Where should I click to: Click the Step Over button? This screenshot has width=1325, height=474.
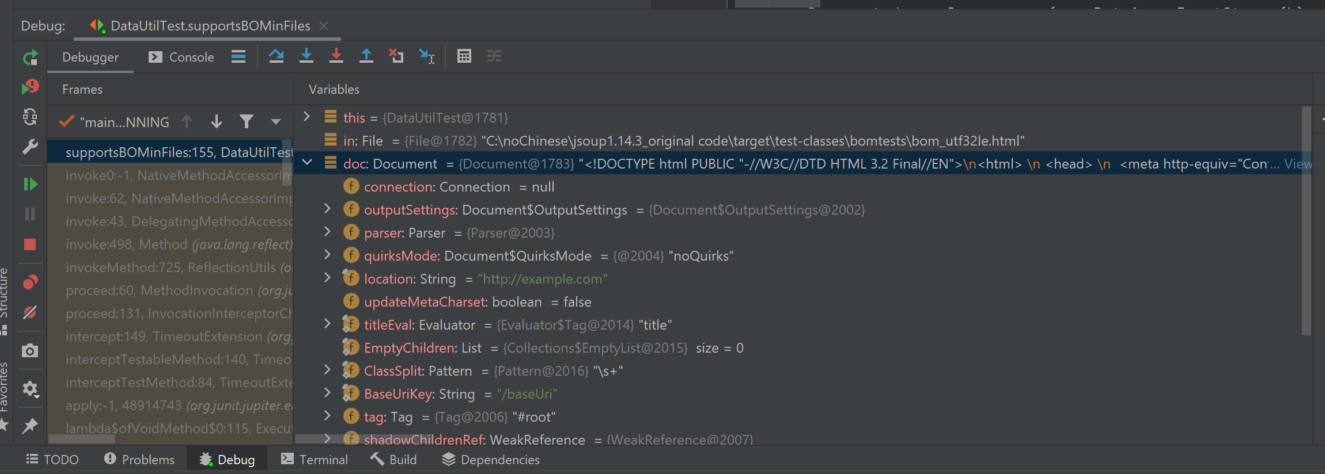pos(277,56)
